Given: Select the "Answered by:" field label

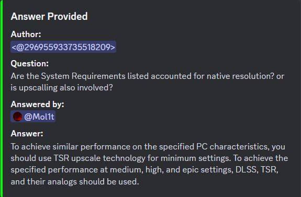Looking at the screenshot, I should (38, 105).
